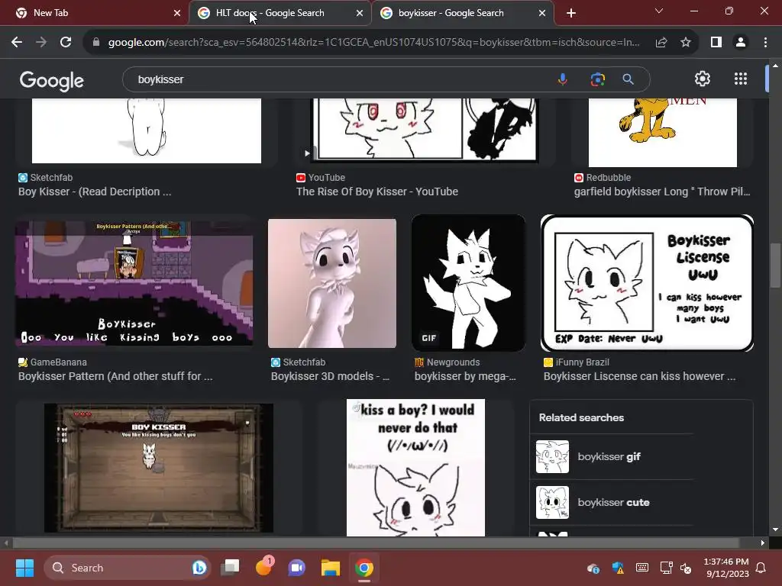Open Bing Chat from the taskbar search

[199, 568]
